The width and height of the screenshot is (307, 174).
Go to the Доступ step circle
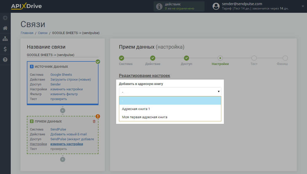[x=187, y=58]
